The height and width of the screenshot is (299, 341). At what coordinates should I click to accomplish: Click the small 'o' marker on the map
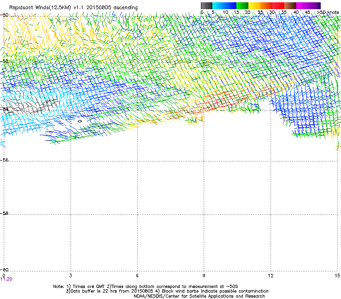tap(80, 121)
